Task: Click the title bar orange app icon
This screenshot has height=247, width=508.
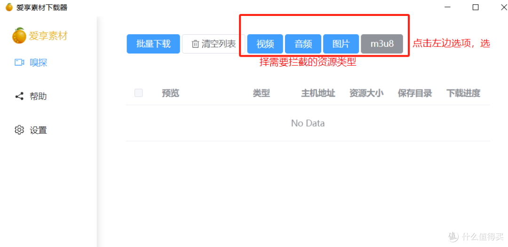Action: [9, 7]
